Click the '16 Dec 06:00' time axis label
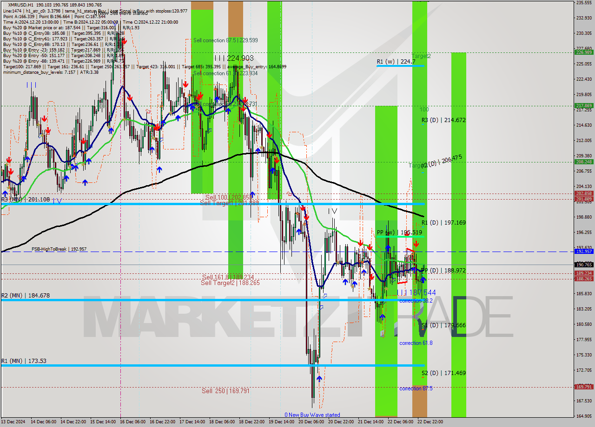 133,422
